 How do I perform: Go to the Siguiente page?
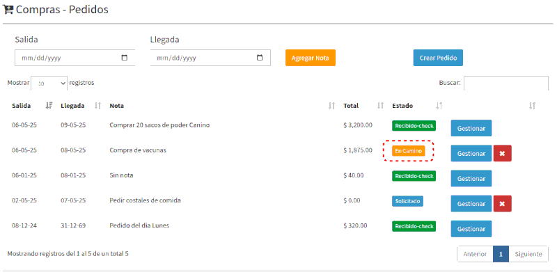(x=528, y=254)
